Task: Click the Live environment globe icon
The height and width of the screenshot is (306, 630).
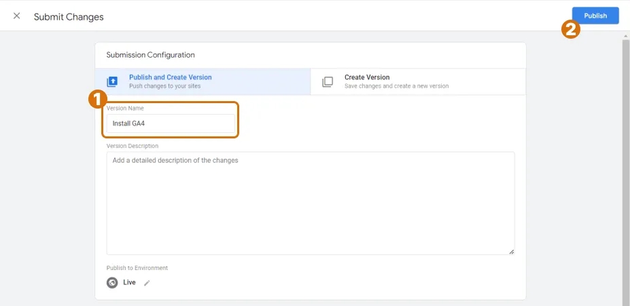Action: 112,283
